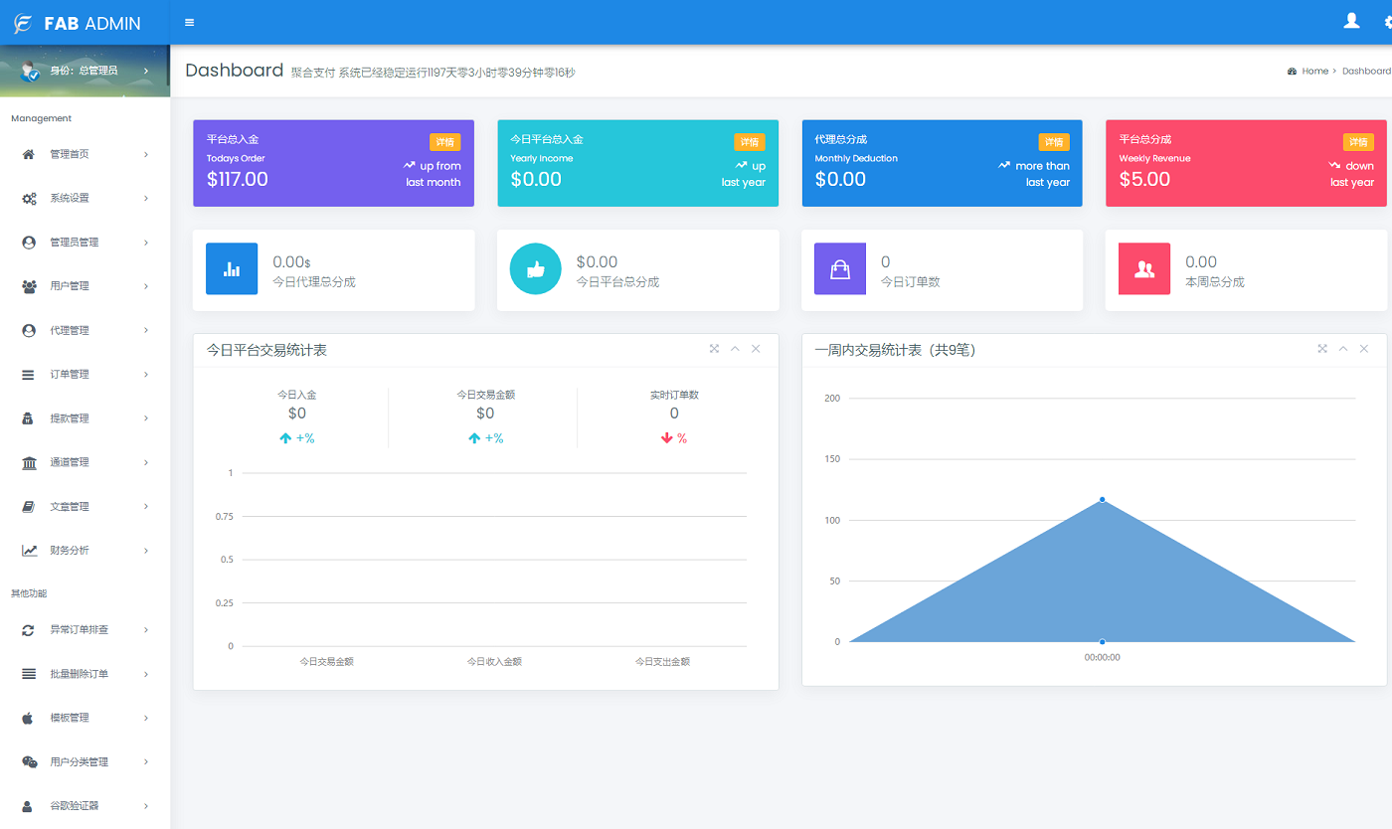
Task: Click the user profile icon in header
Action: tap(1350, 21)
